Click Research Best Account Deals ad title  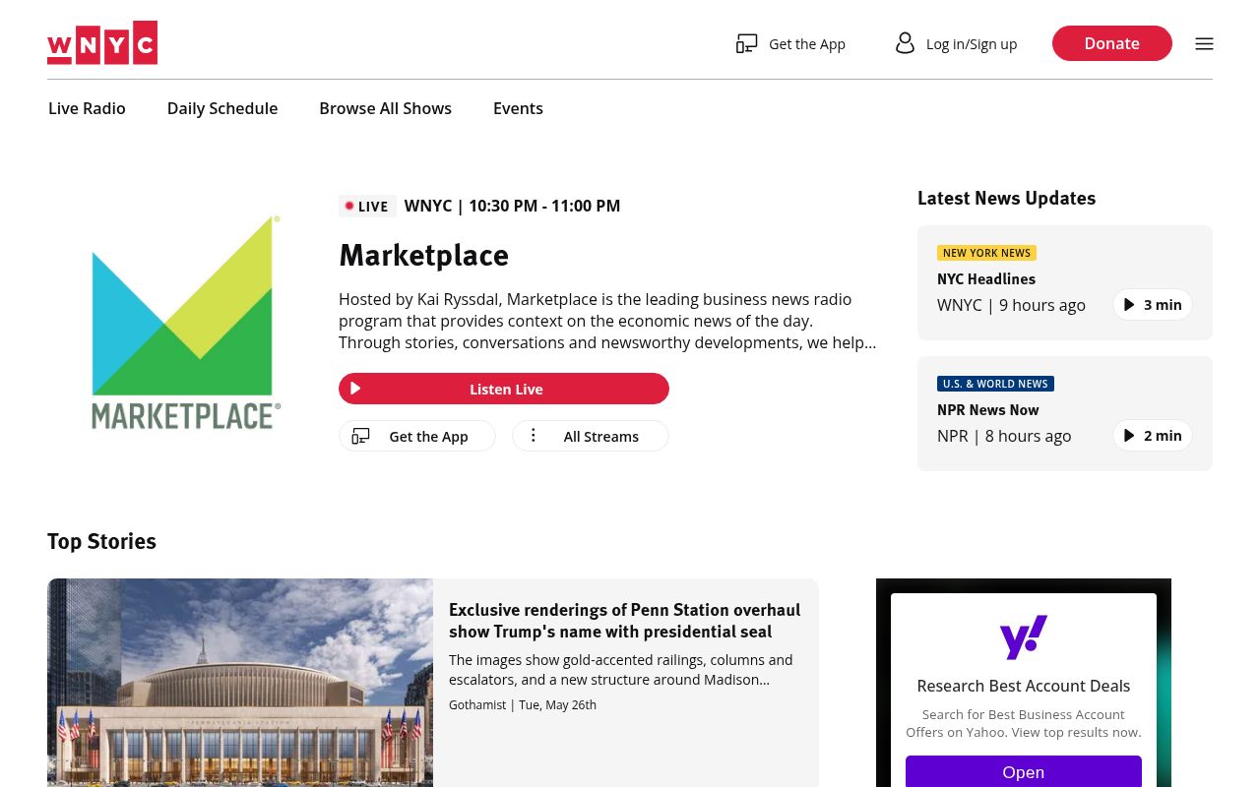click(1024, 686)
